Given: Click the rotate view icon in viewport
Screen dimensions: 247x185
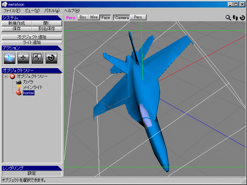Looking at the screenshot, I should [242, 18].
